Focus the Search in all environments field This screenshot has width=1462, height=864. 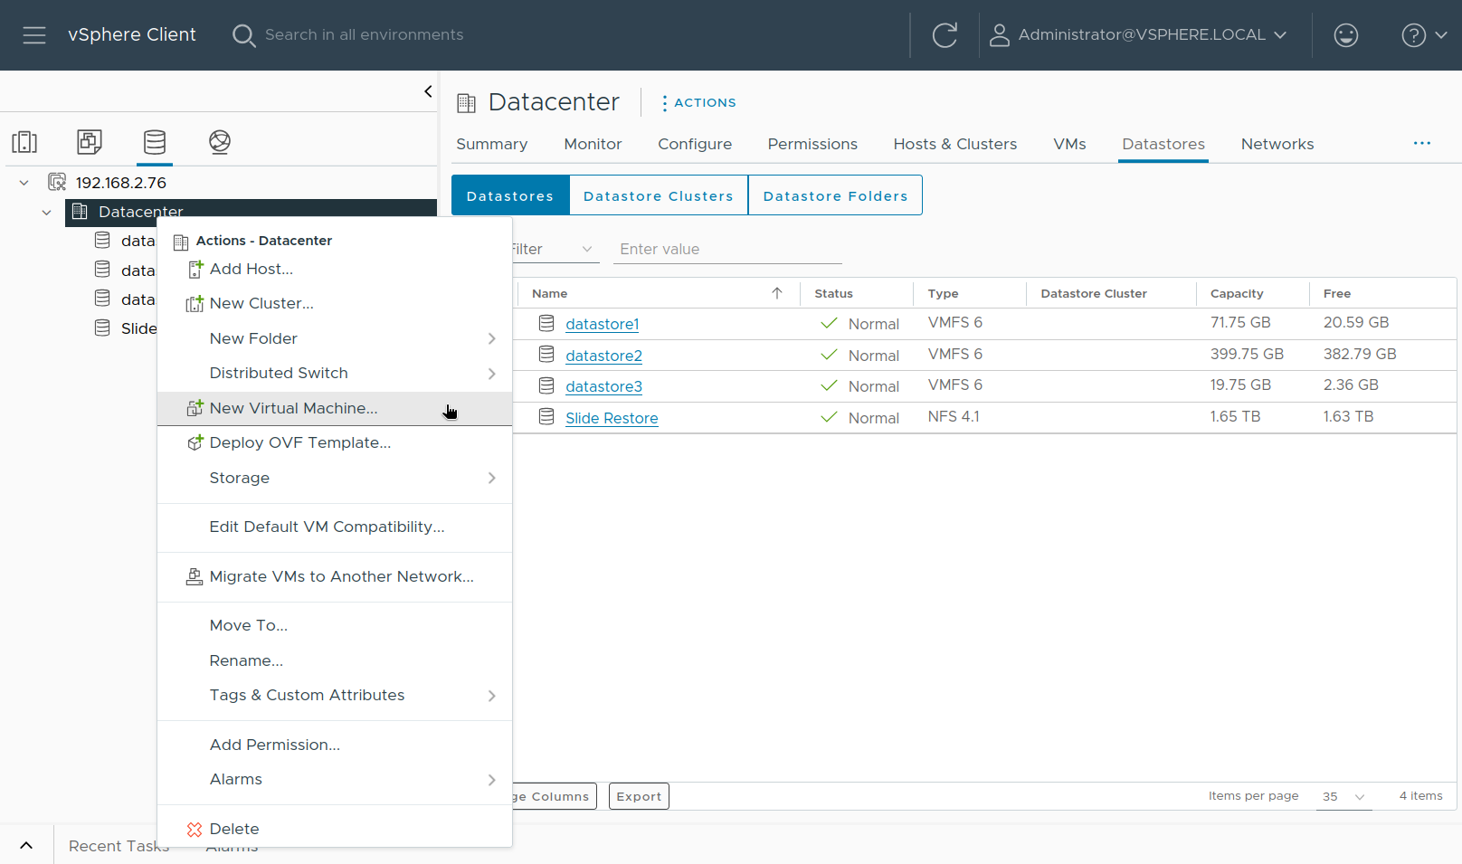[x=364, y=35]
